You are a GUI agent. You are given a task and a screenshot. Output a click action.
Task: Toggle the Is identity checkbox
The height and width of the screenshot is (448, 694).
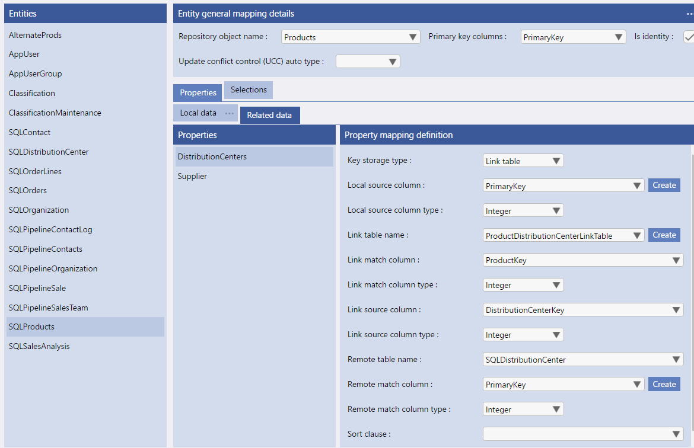coord(689,37)
